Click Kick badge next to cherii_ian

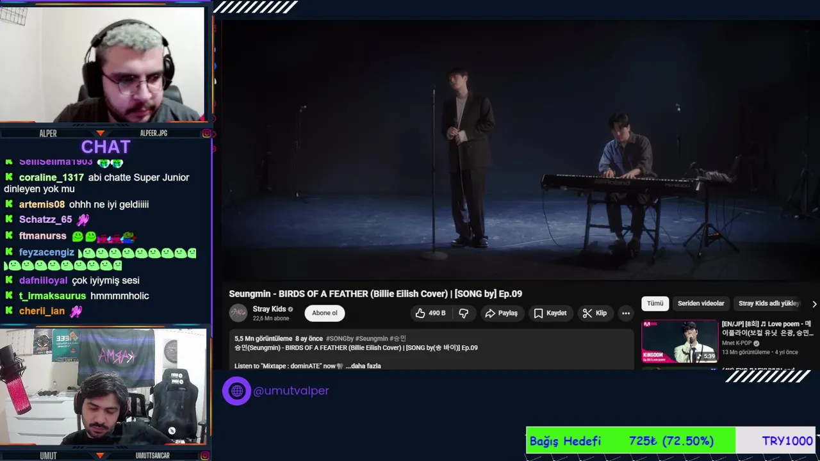point(9,311)
